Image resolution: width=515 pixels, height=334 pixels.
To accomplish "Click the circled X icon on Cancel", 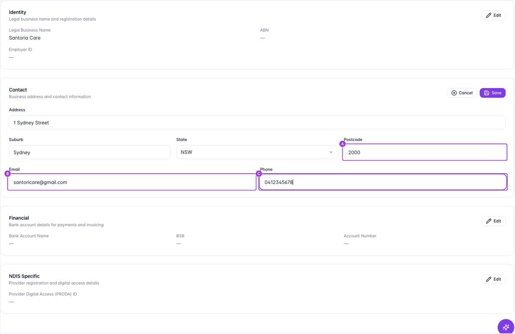I will [454, 93].
